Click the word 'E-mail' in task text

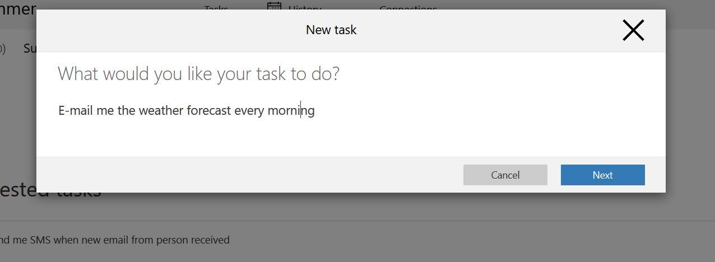(76, 110)
